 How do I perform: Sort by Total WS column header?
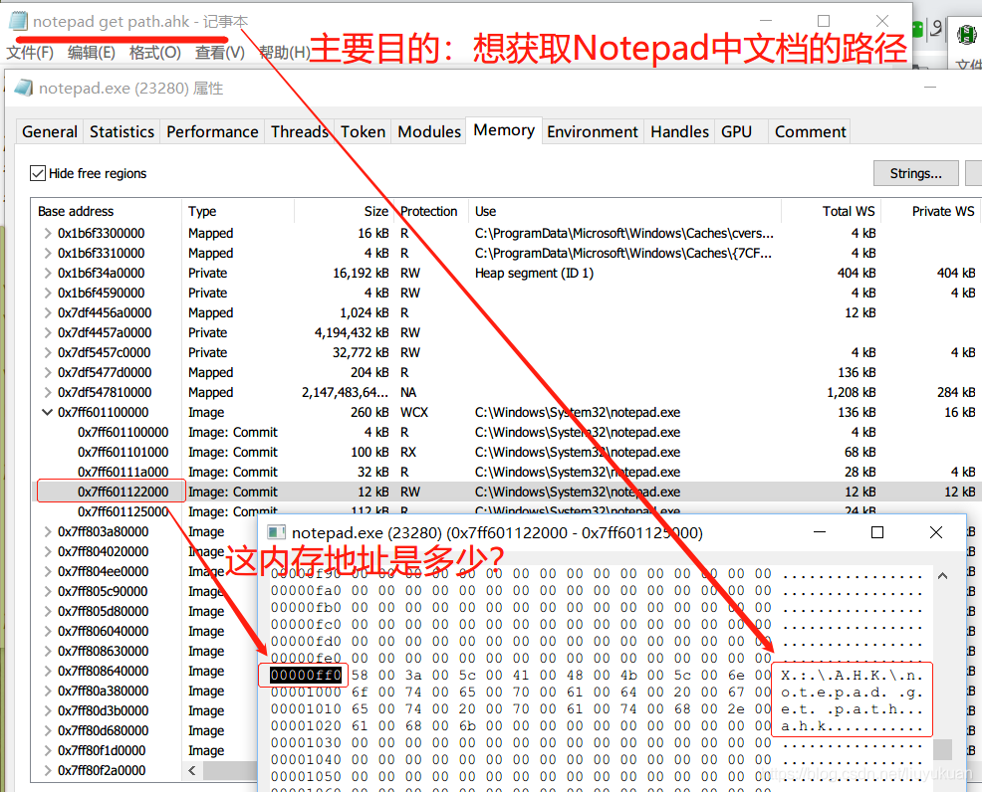pos(832,212)
